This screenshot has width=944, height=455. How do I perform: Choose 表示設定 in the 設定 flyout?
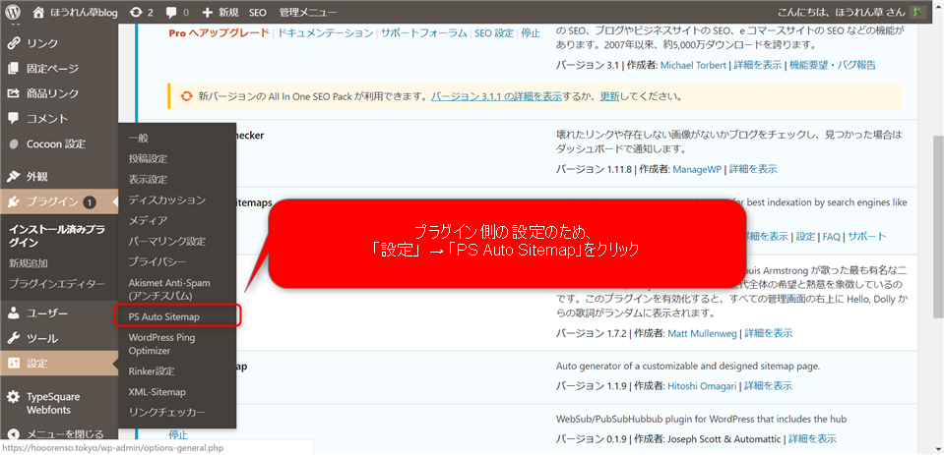point(148,179)
